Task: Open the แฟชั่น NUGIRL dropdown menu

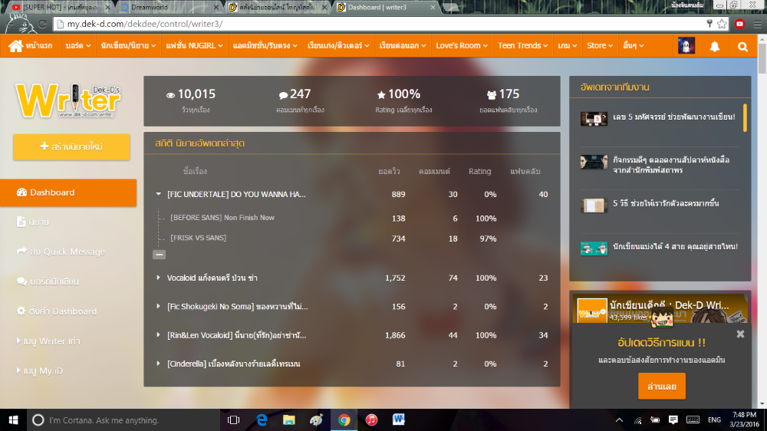Action: point(194,45)
